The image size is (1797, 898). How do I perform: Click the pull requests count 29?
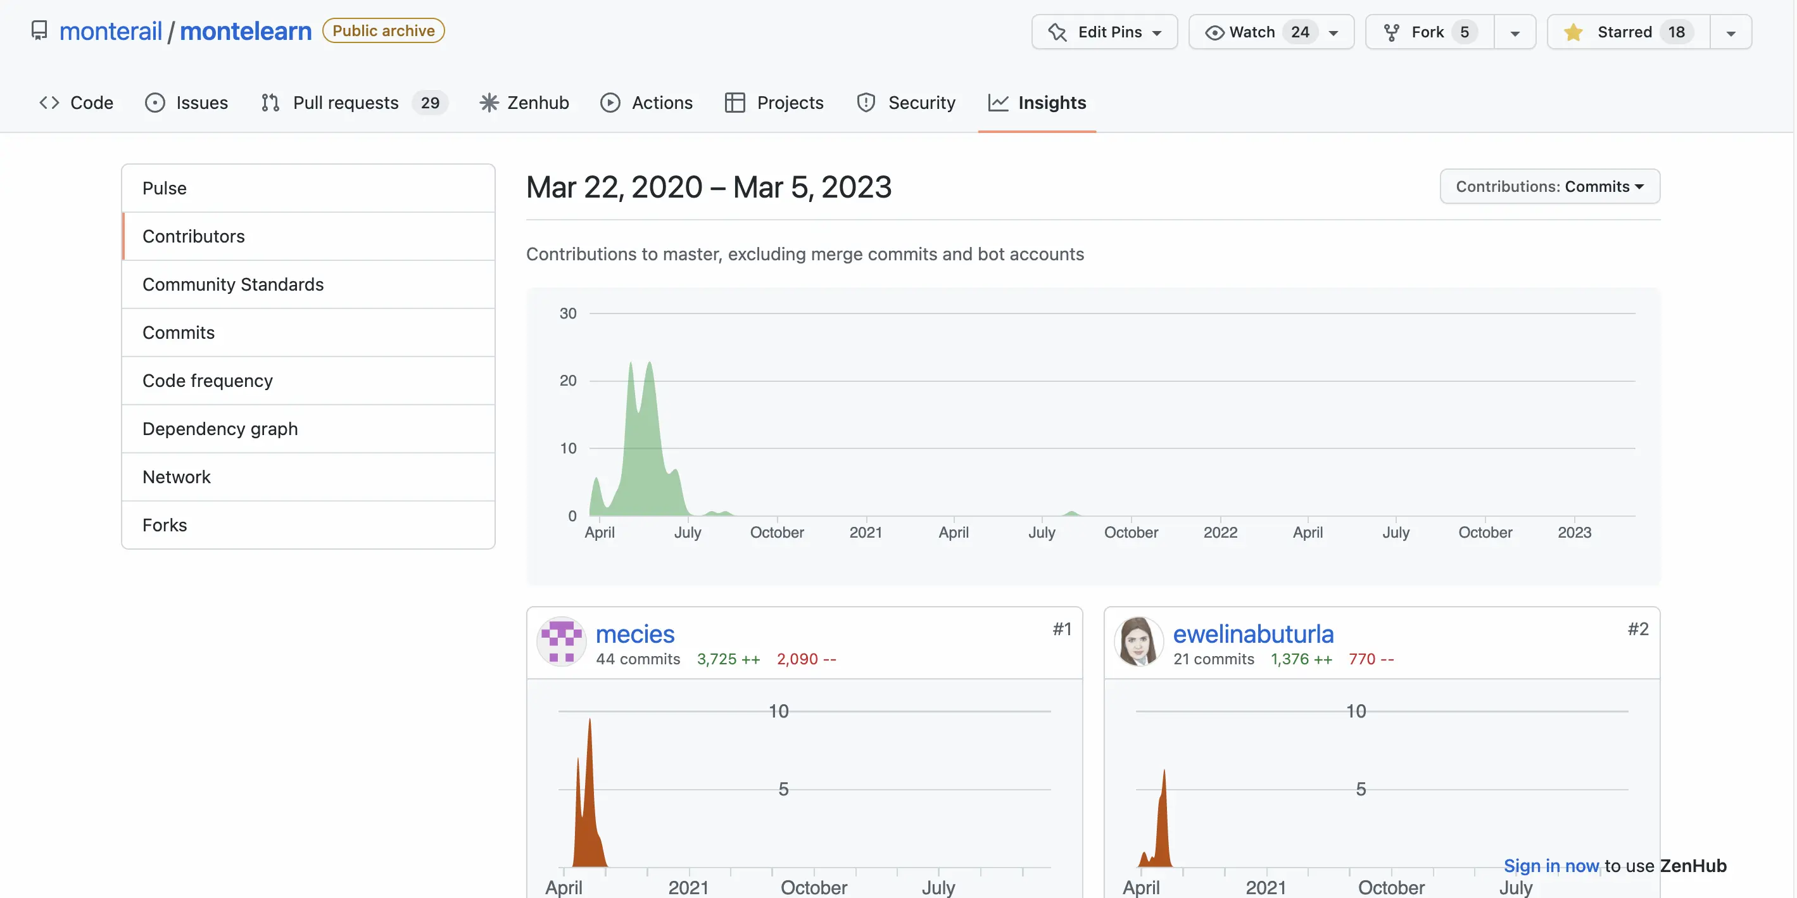click(x=430, y=103)
